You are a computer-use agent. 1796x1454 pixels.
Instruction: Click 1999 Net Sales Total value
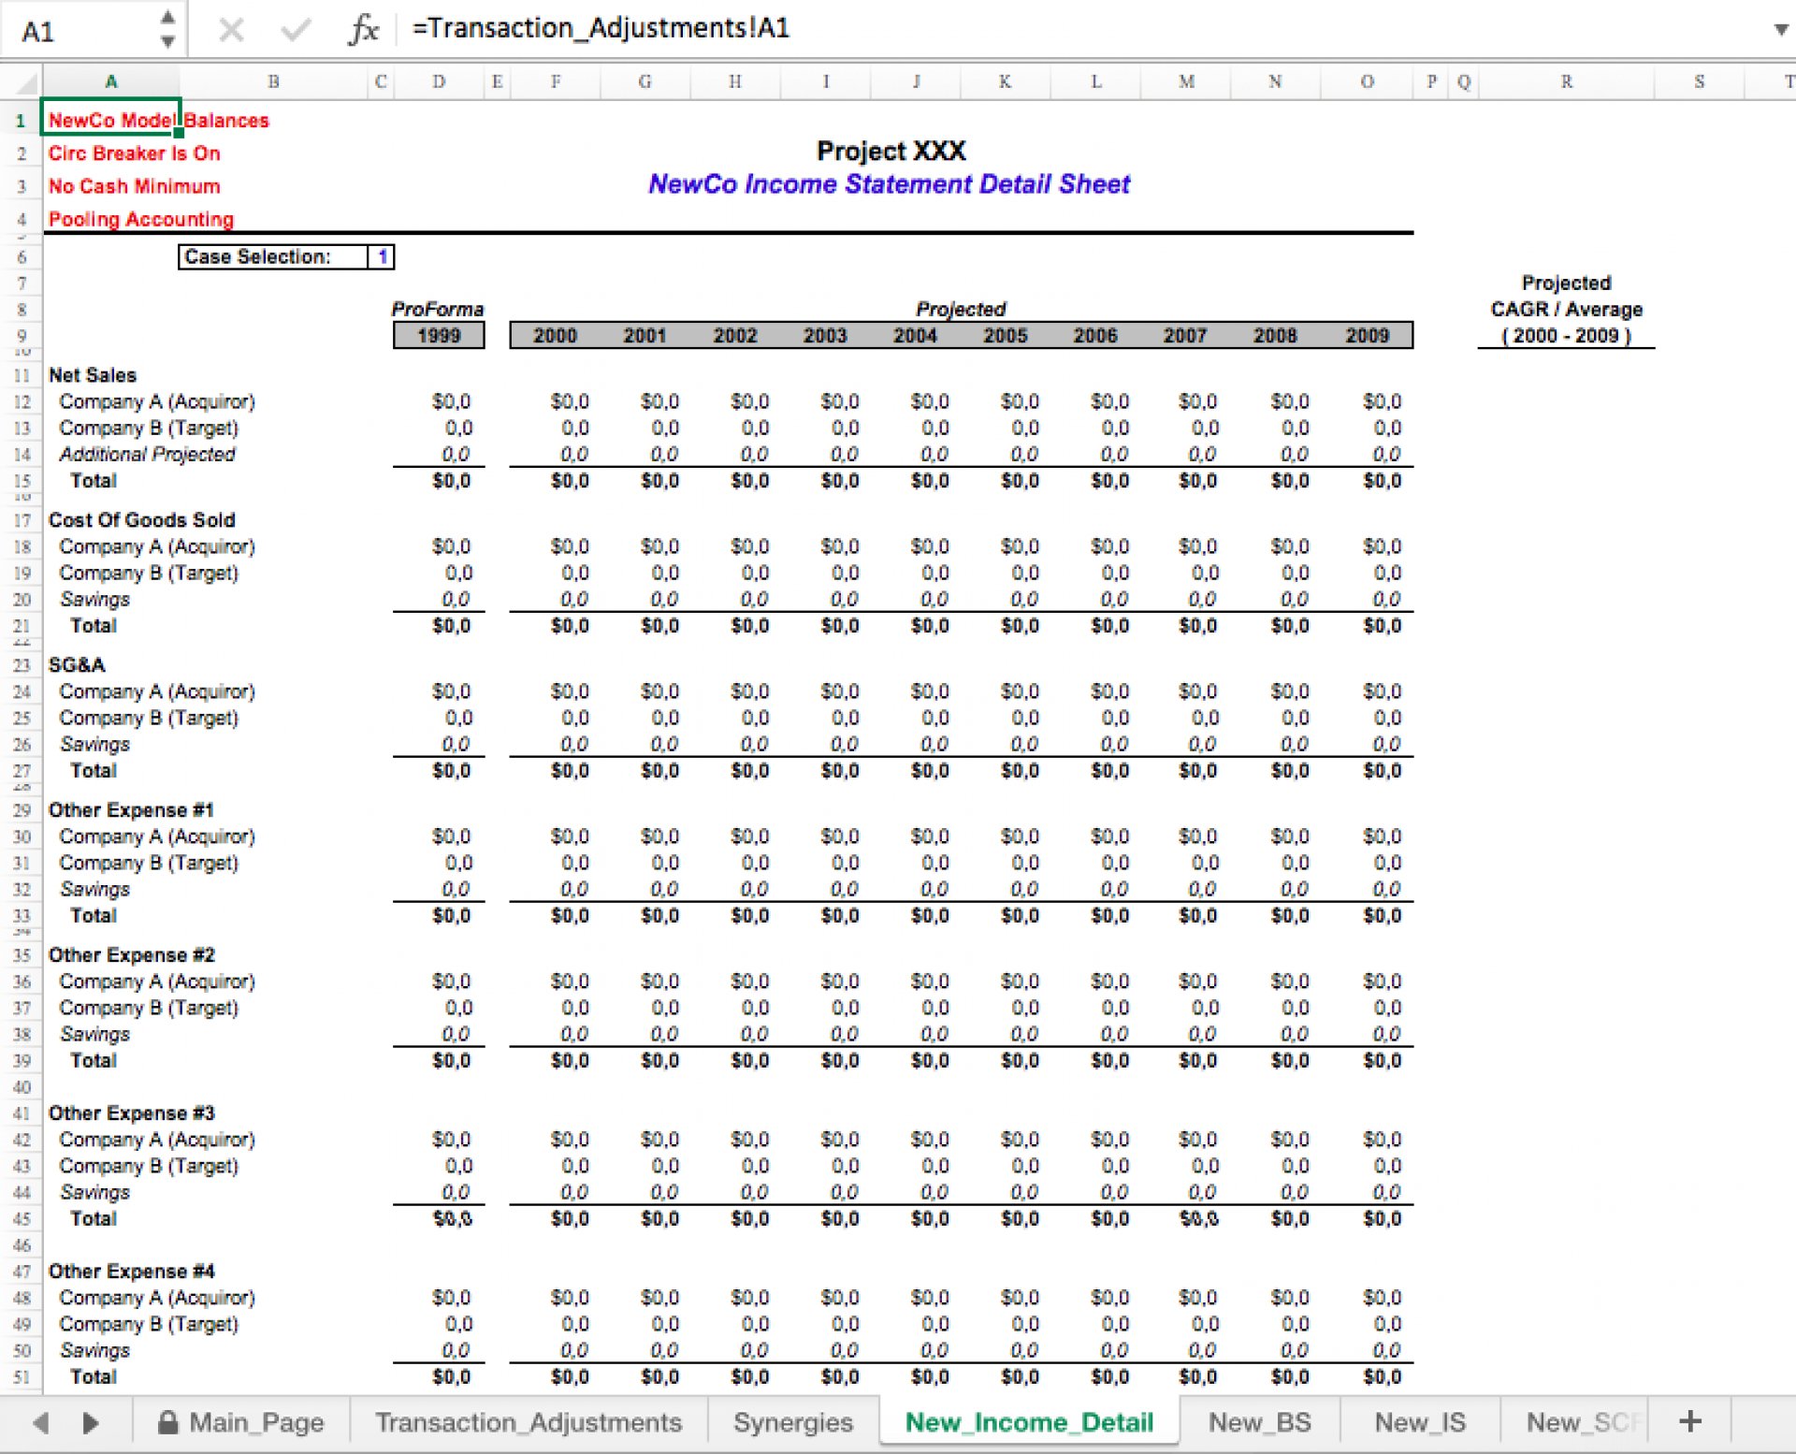[x=451, y=481]
